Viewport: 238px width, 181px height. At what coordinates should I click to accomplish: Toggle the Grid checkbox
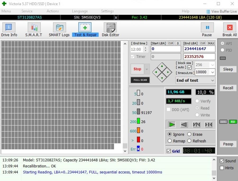pos(169,151)
